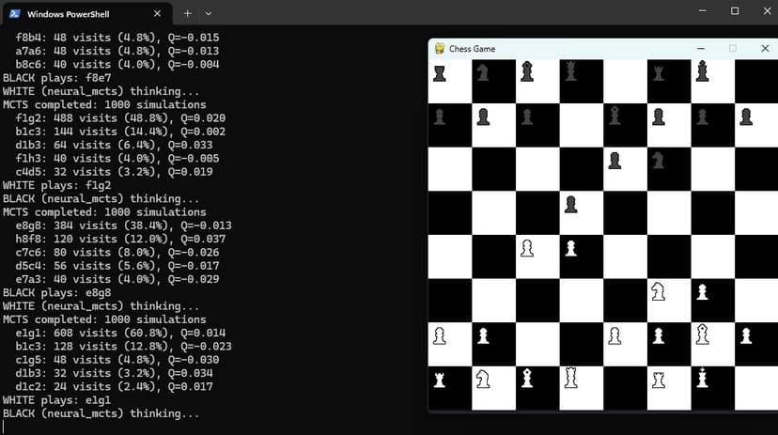
Task: Click the white pawn on f2
Action: click(x=659, y=335)
